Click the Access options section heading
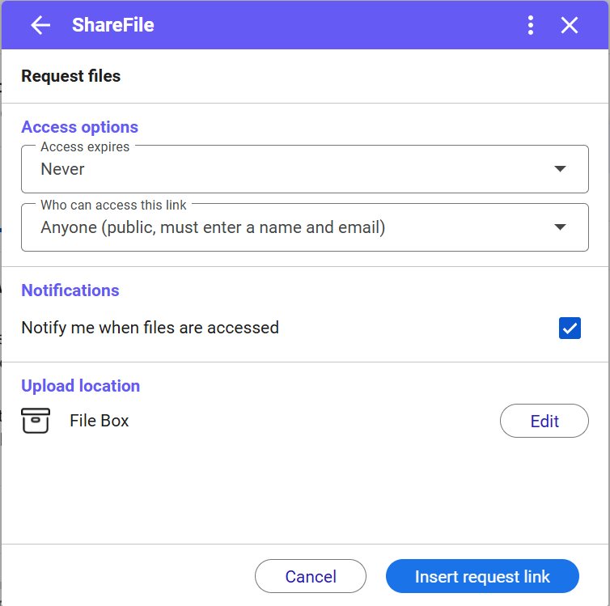 pos(80,127)
